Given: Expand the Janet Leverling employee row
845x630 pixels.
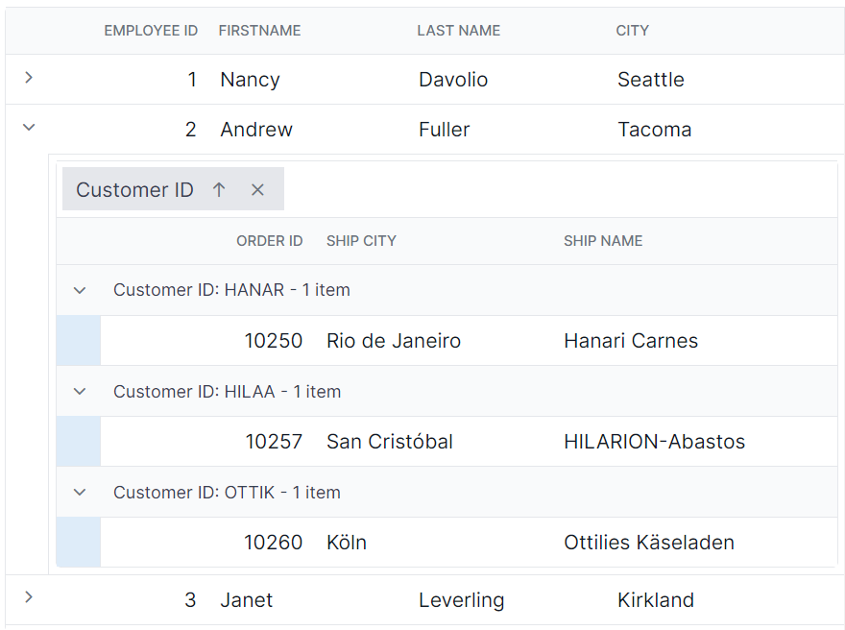Looking at the screenshot, I should (x=29, y=597).
